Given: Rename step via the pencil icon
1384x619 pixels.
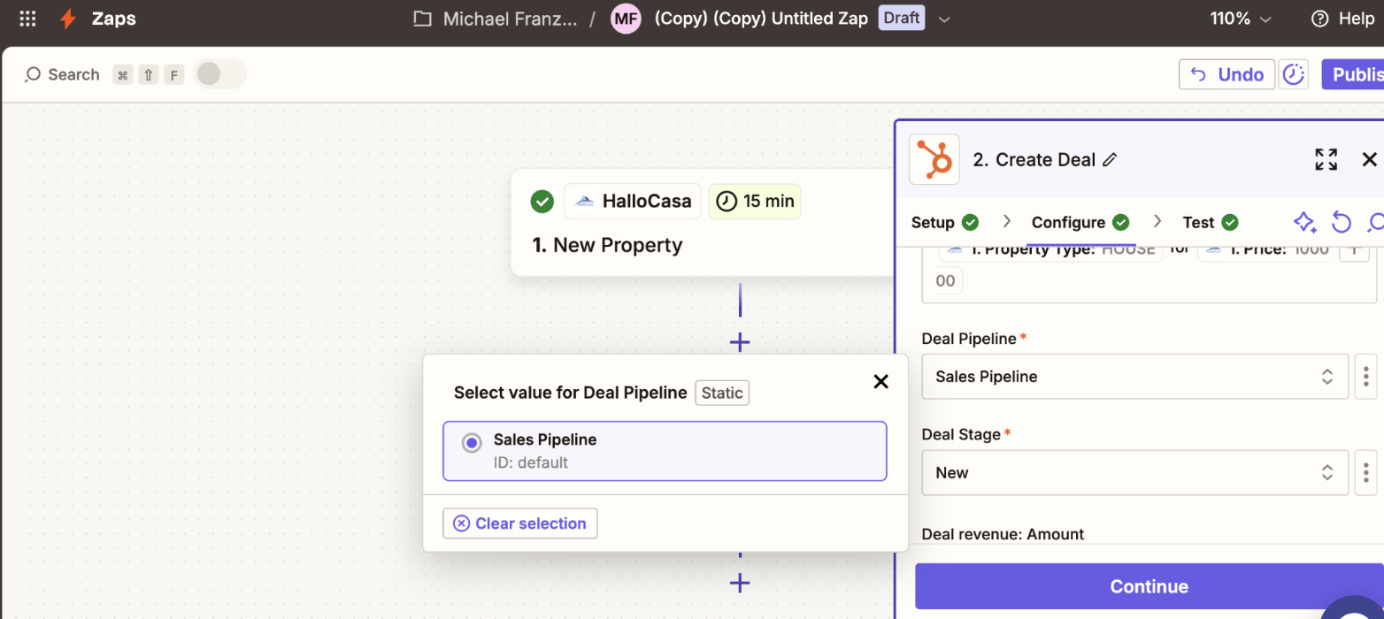Looking at the screenshot, I should 1110,160.
